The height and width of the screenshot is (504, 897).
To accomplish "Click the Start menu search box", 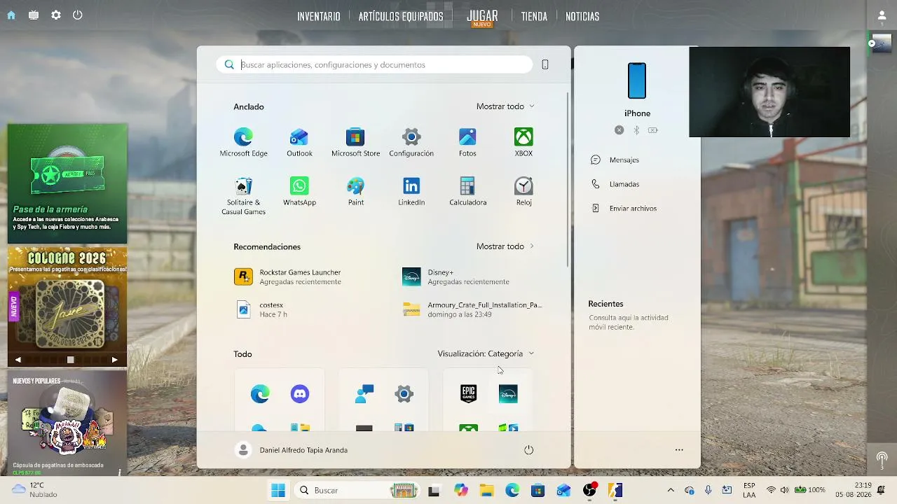I will click(374, 65).
